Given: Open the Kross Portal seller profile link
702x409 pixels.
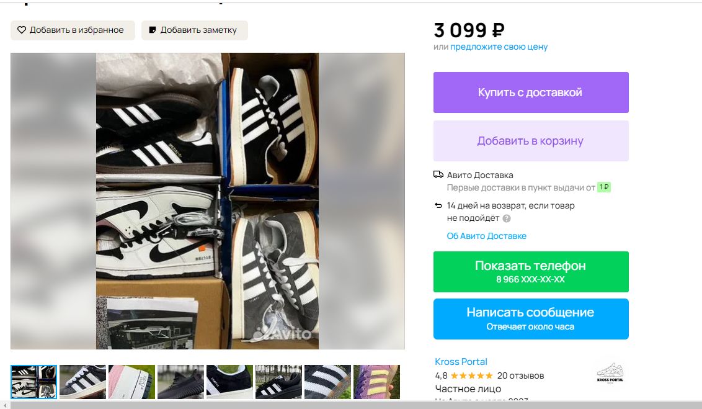Looking at the screenshot, I should [x=461, y=362].
